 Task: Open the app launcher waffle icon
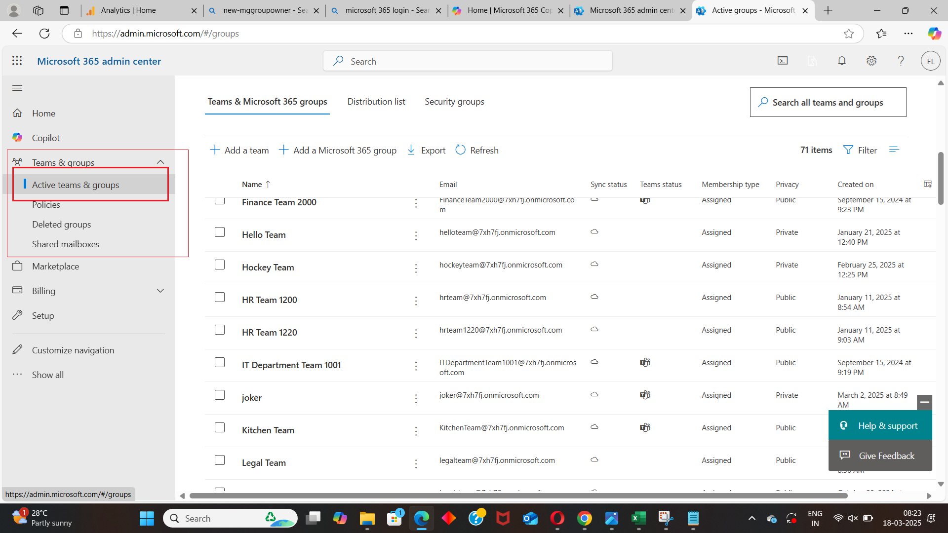pos(17,61)
